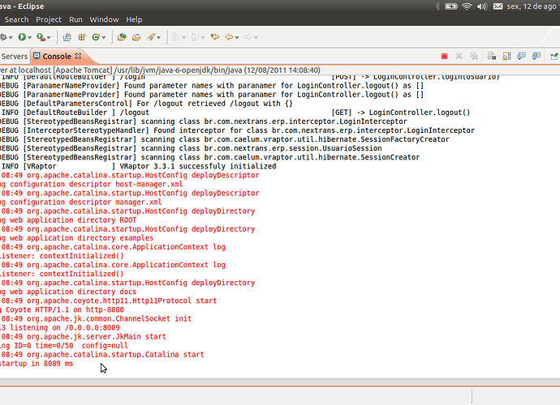Switch to the Servers tab
560x405 pixels.
[15, 57]
